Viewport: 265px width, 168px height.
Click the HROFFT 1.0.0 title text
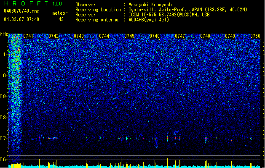click(x=33, y=3)
